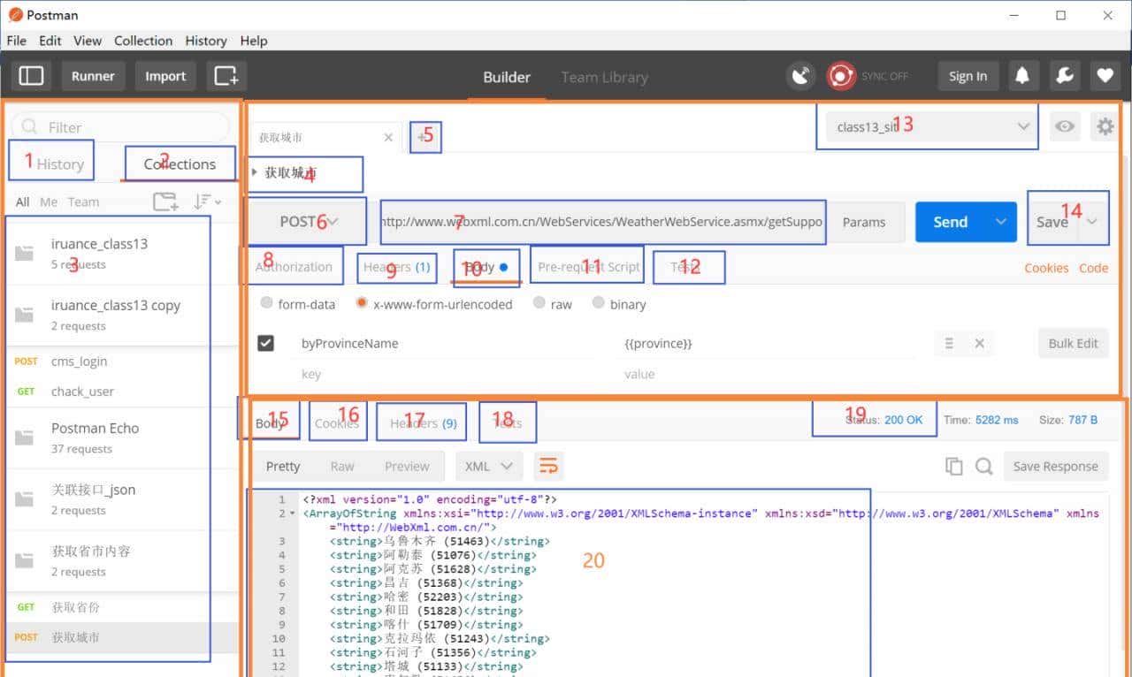Uncheck the byProvinceName parameter checkbox
This screenshot has width=1132, height=677.
[x=265, y=343]
